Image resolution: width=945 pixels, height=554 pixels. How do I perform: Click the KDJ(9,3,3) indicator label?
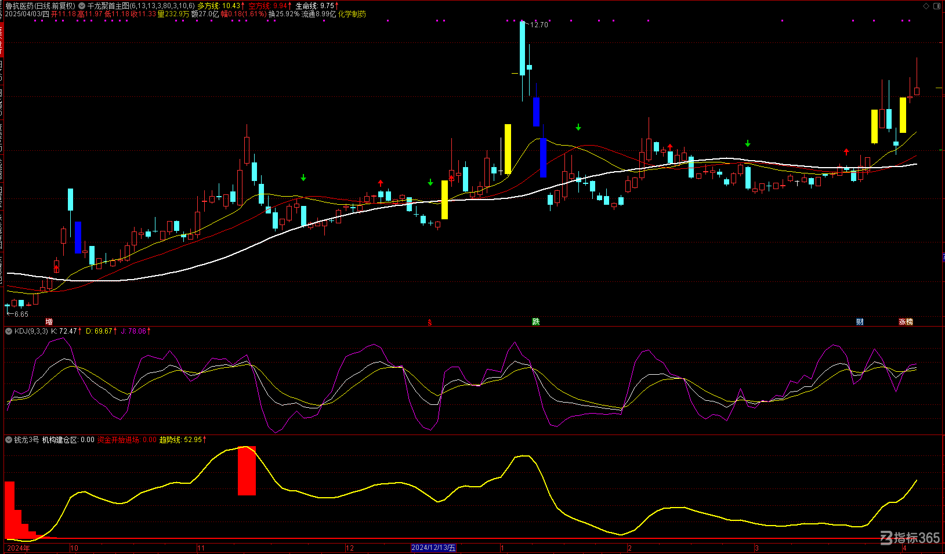(31, 331)
